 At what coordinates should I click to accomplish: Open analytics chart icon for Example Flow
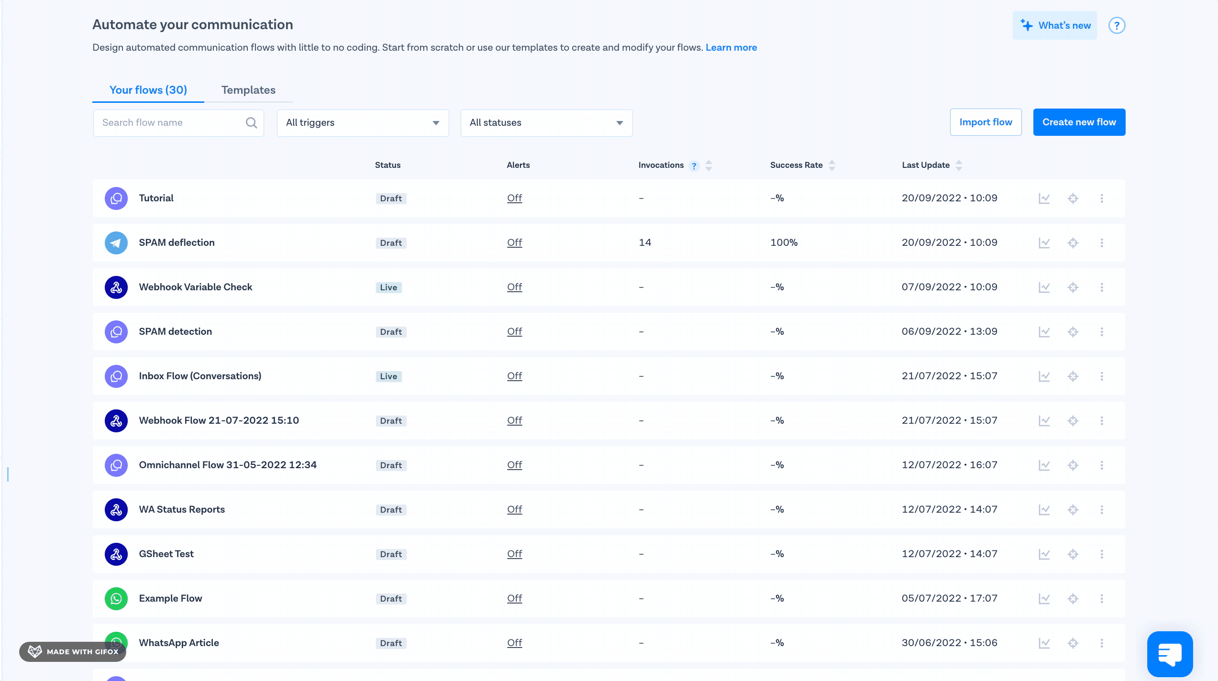tap(1044, 599)
